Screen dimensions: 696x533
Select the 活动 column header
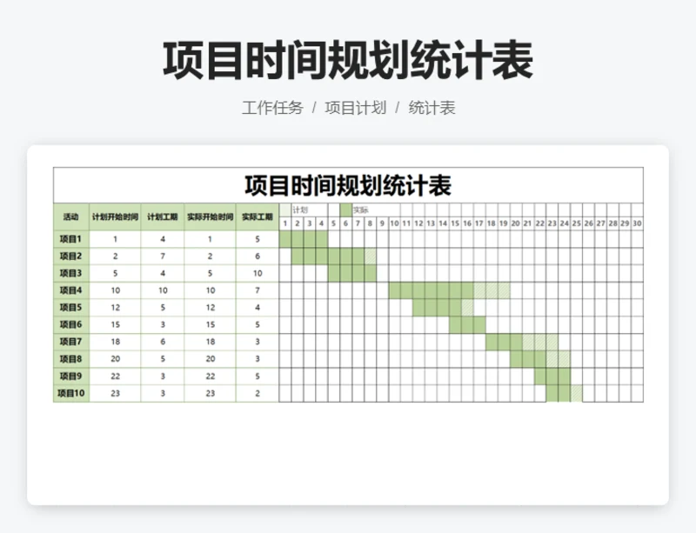(x=71, y=217)
